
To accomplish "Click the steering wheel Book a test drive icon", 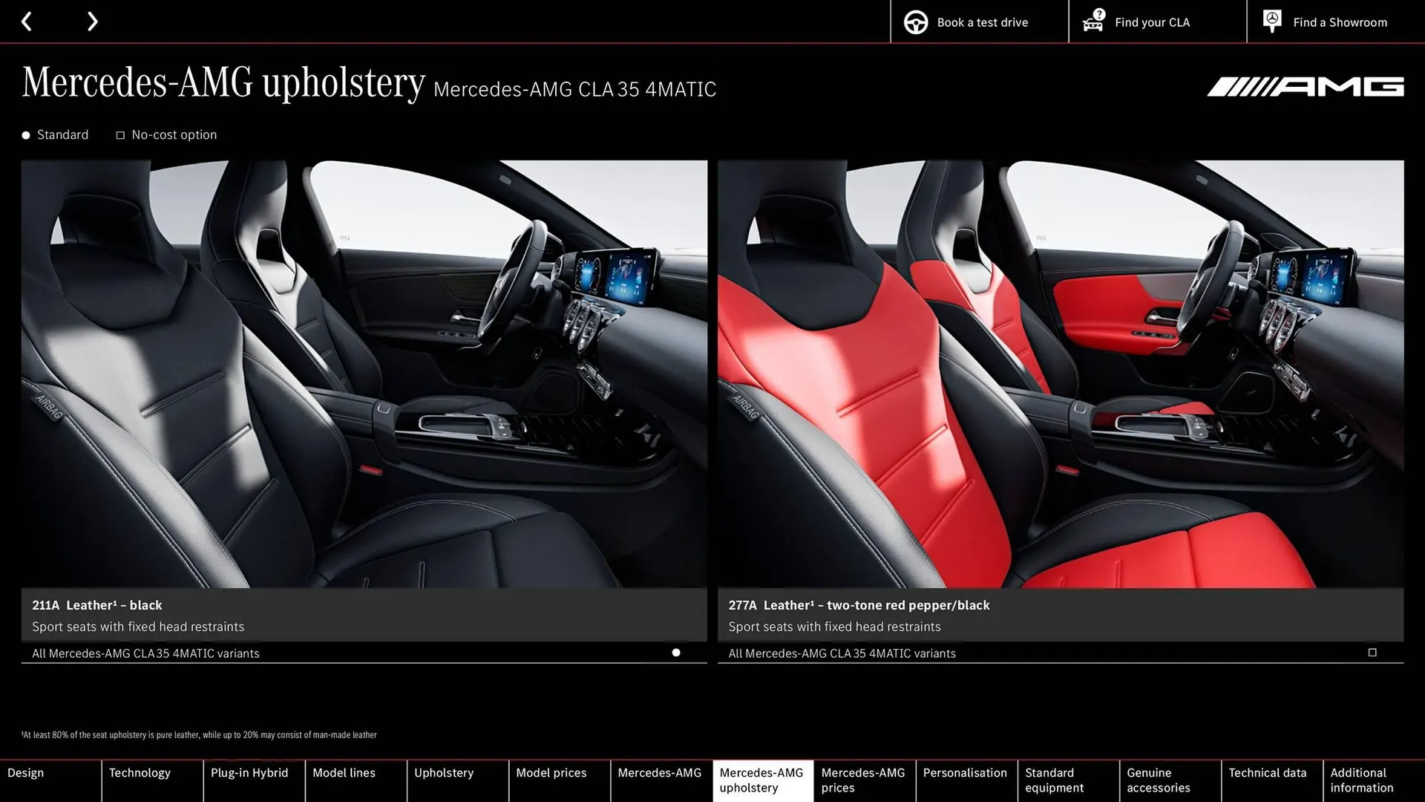I will pyautogui.click(x=916, y=22).
